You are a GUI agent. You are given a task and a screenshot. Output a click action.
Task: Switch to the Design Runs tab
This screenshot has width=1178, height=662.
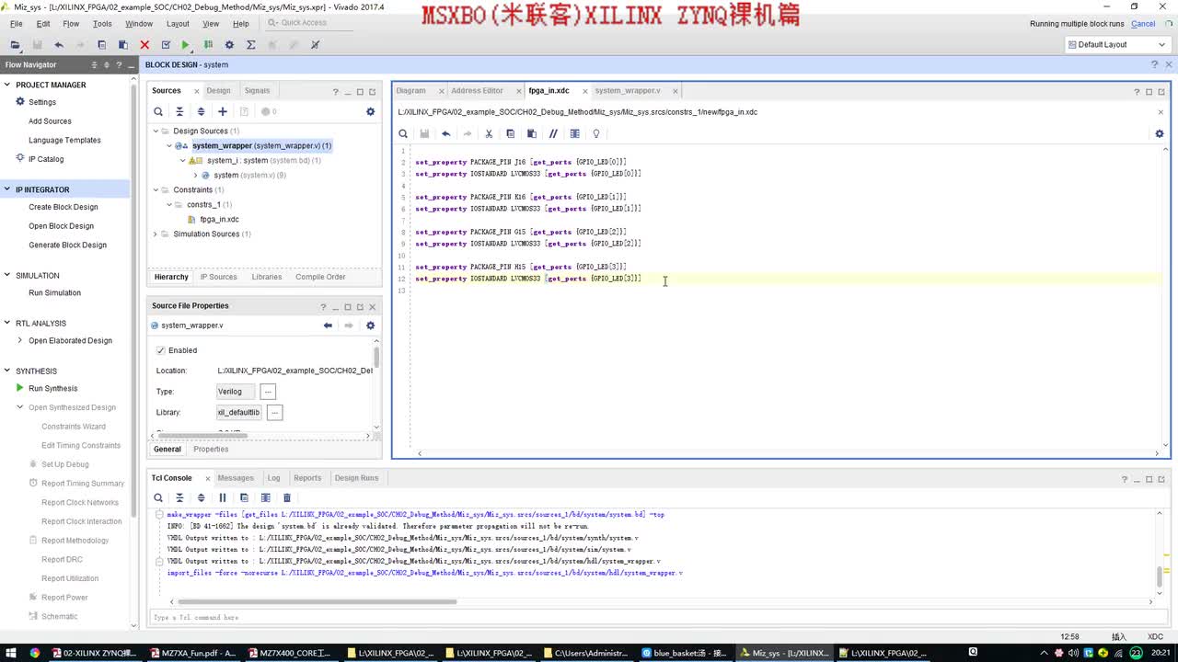(356, 478)
